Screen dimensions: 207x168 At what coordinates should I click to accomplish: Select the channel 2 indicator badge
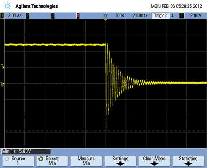[x=28, y=16]
